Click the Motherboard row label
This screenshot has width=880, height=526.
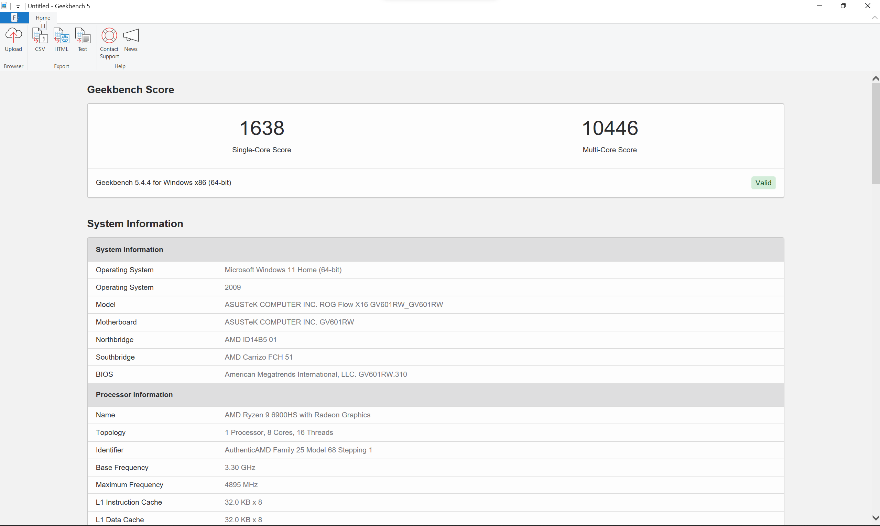coord(116,322)
